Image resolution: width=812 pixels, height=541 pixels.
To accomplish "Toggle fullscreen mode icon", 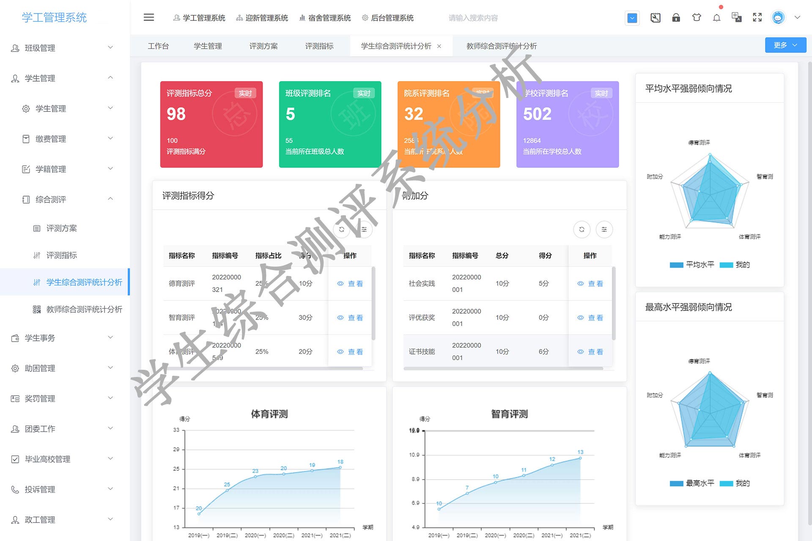I will tap(757, 18).
